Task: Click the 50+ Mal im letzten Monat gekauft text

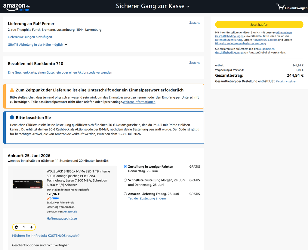Action: point(68,190)
